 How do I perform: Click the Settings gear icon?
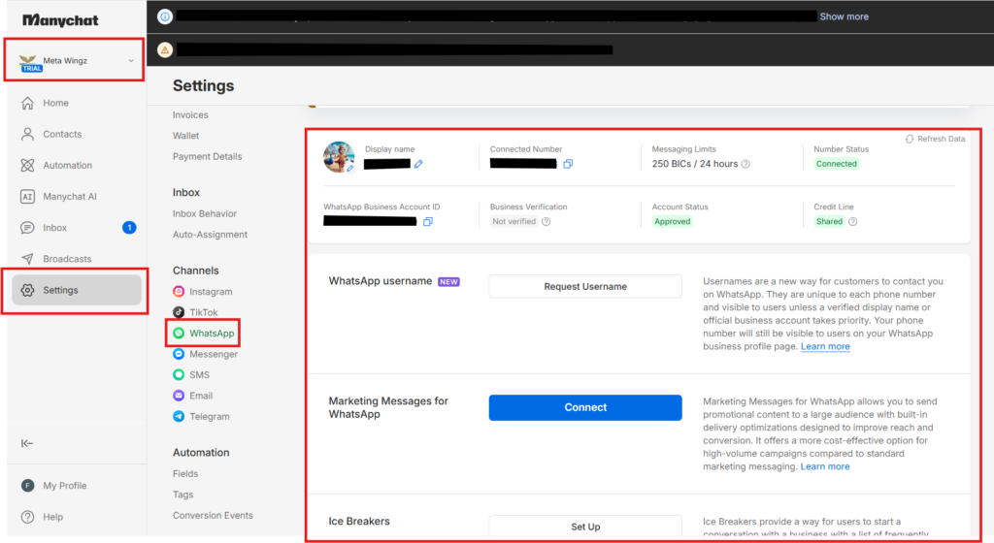[x=27, y=290]
